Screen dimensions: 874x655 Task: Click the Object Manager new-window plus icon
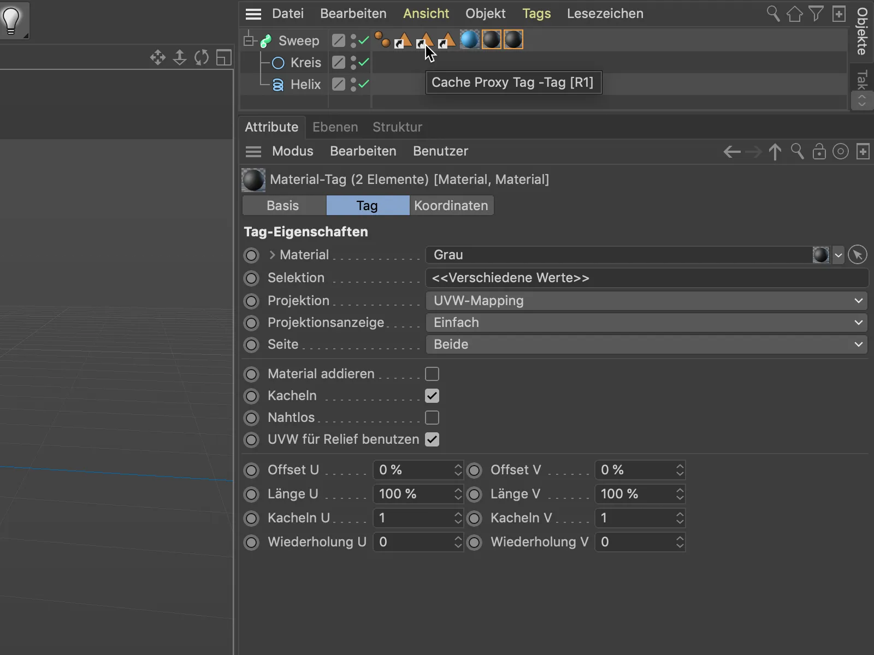click(x=838, y=14)
